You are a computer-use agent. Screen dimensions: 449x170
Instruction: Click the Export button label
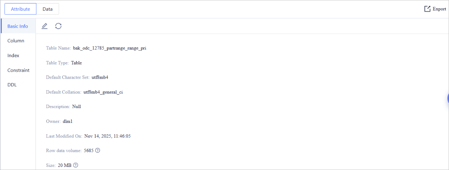pos(439,9)
